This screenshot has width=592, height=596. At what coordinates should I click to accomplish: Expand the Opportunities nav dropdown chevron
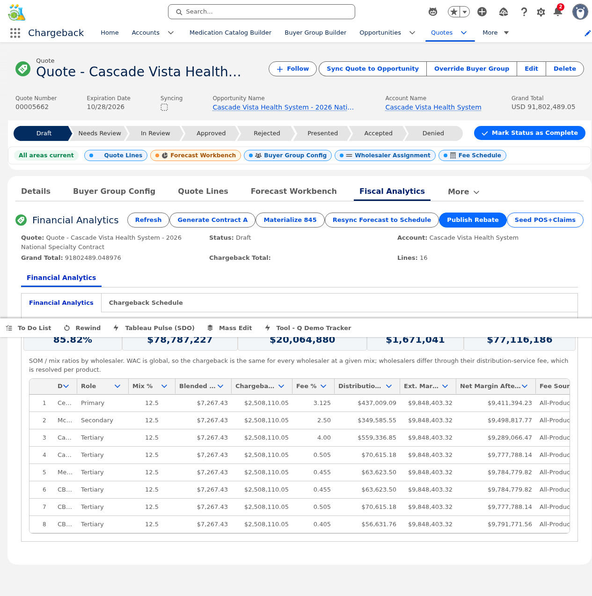click(412, 33)
